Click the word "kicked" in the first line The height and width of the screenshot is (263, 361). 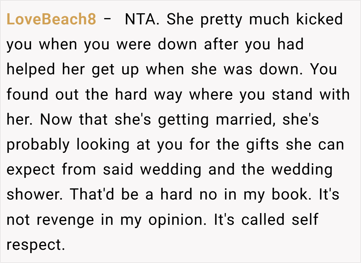click(x=319, y=20)
